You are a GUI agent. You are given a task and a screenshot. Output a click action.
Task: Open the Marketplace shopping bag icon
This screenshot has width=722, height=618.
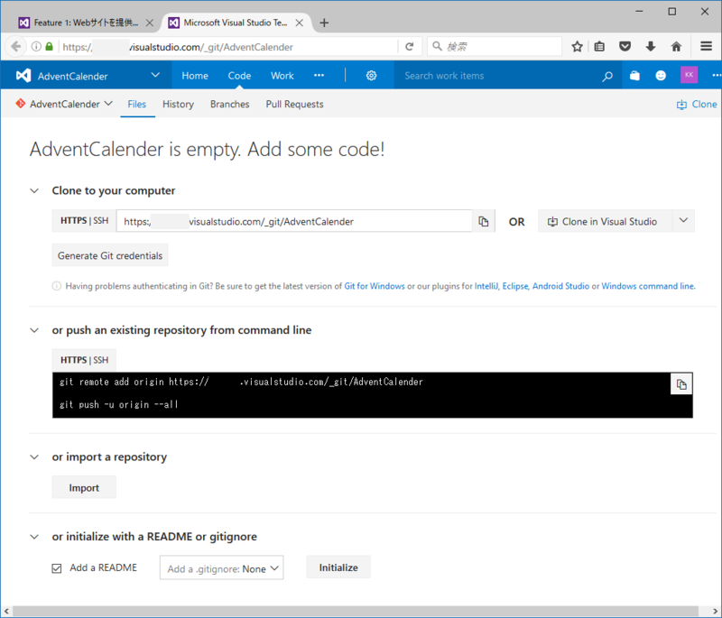[634, 76]
